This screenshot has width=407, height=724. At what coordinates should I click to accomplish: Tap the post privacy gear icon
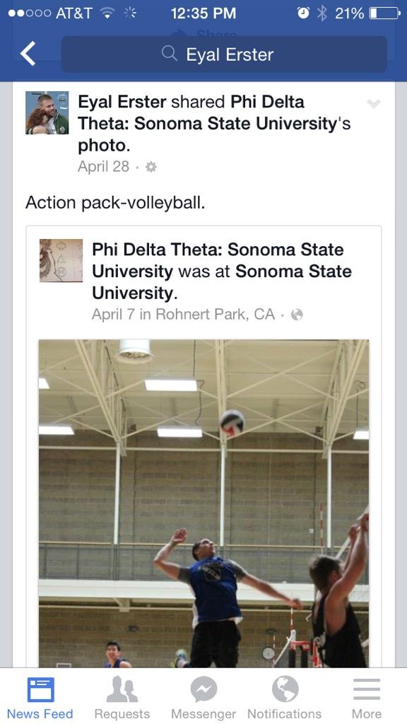151,167
